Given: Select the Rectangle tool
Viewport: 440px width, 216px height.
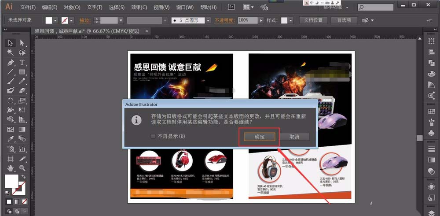Looking at the screenshot, I should click(x=22, y=72).
